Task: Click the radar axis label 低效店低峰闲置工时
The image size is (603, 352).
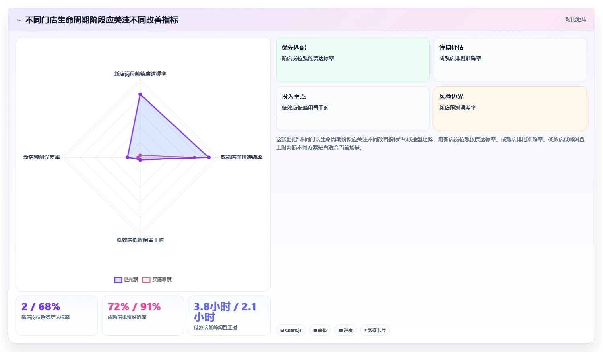Action: (140, 240)
